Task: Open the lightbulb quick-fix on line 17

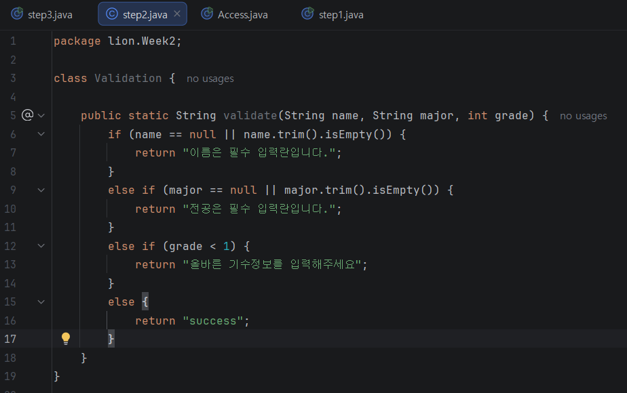Action: [x=66, y=339]
